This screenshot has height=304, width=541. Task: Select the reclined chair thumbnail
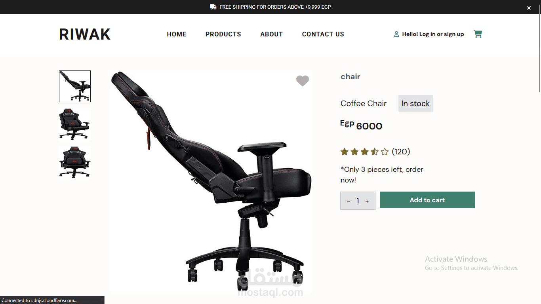click(75, 86)
